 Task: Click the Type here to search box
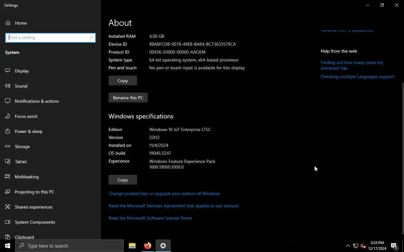click(69, 246)
